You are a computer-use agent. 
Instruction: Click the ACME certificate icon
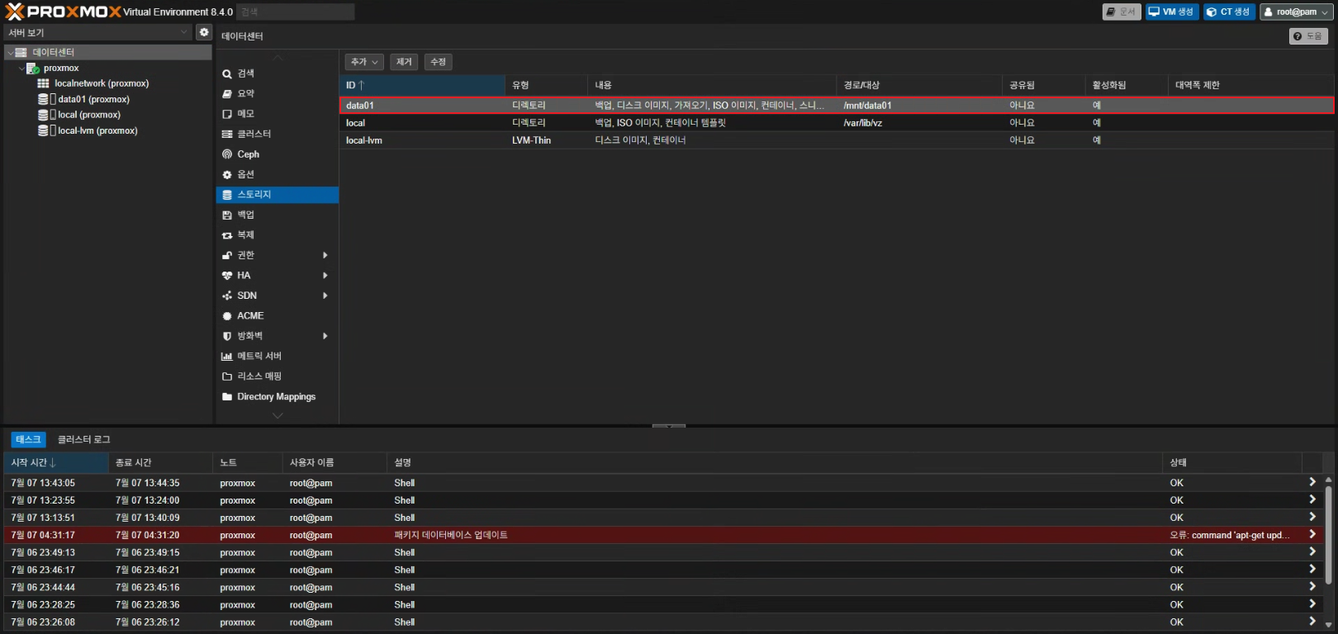pyautogui.click(x=227, y=316)
